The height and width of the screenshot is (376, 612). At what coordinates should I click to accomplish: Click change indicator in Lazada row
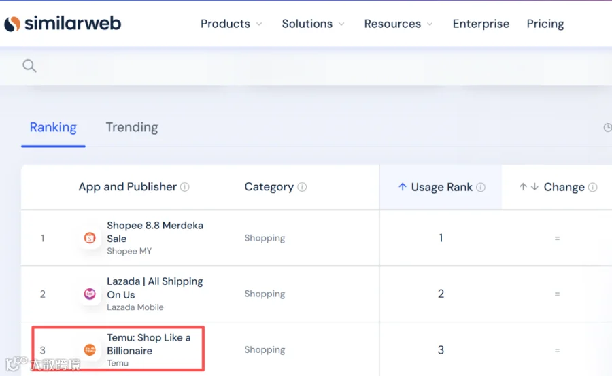coord(558,294)
